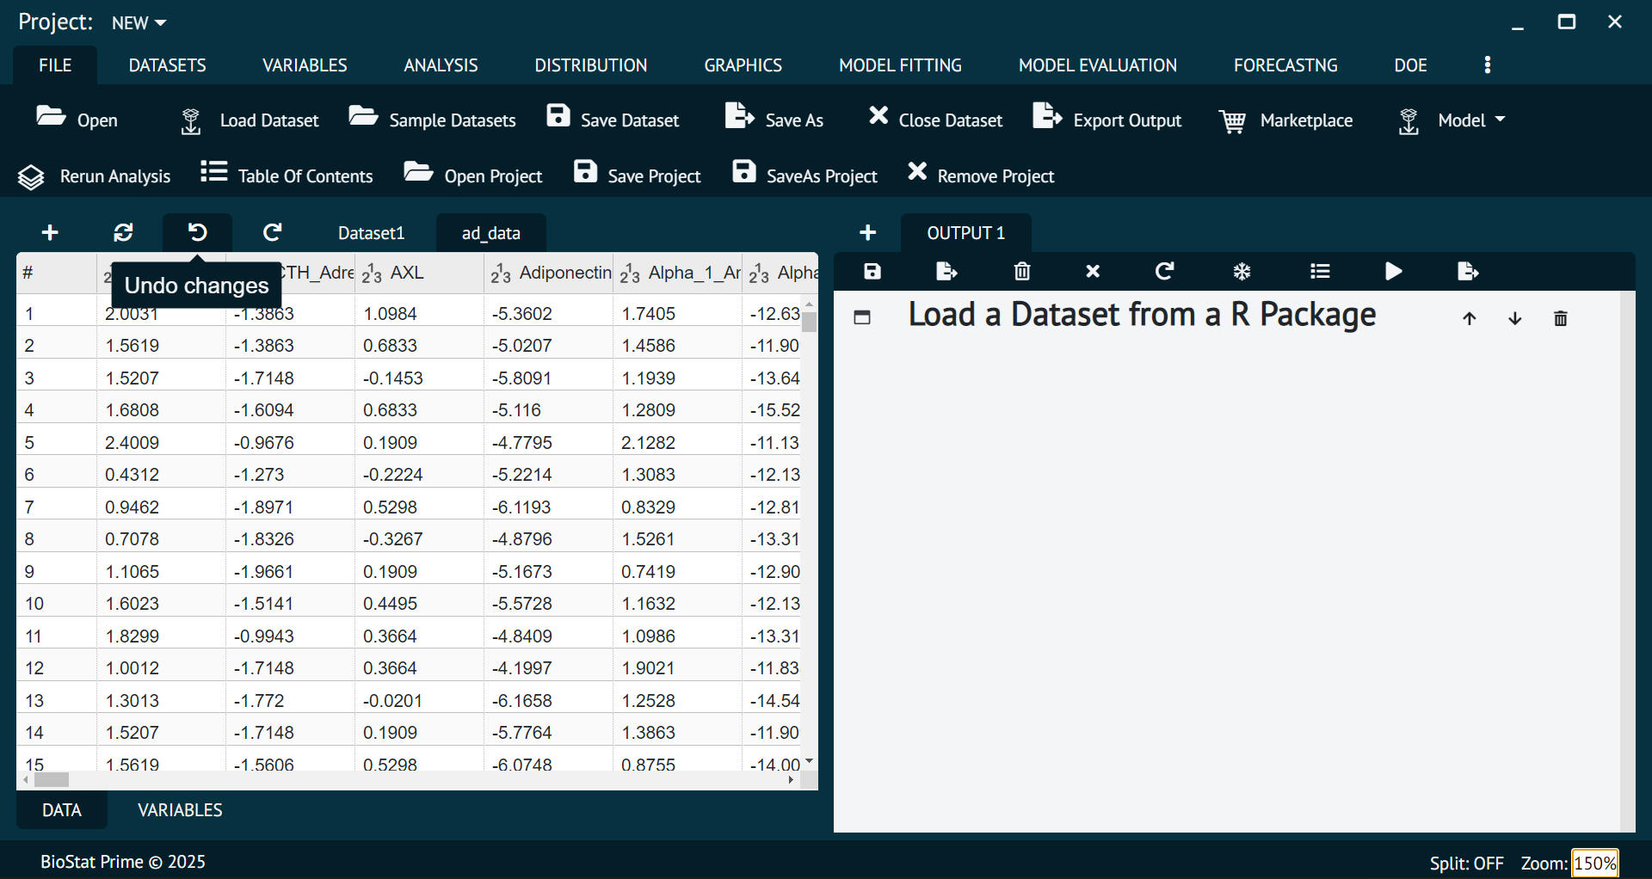Open the more options vertical ellipsis menu
The image size is (1652, 879).
[x=1488, y=65]
